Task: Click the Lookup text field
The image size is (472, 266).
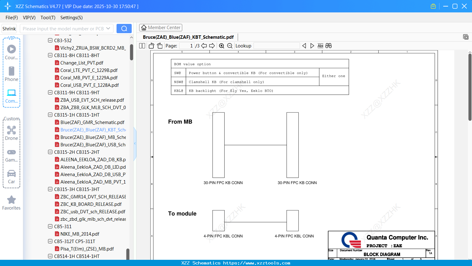Action: point(277,46)
